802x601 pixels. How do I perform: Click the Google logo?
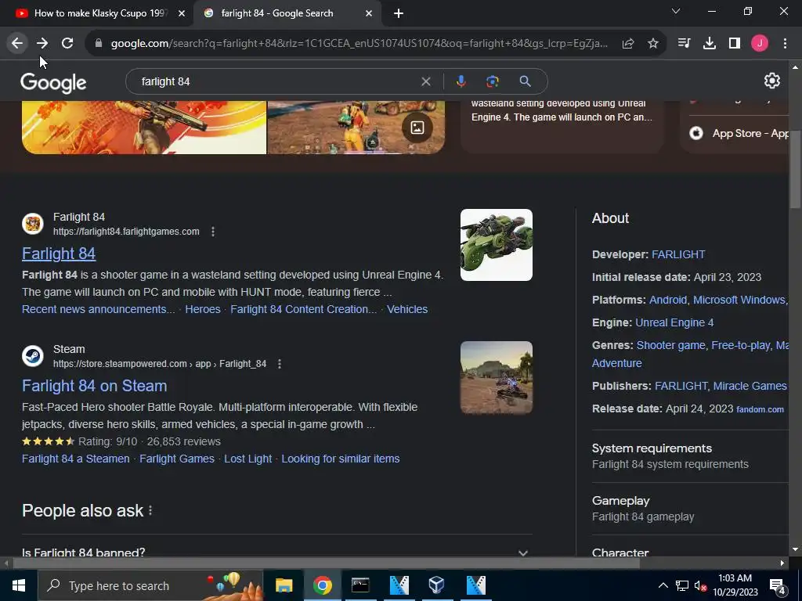(x=53, y=82)
